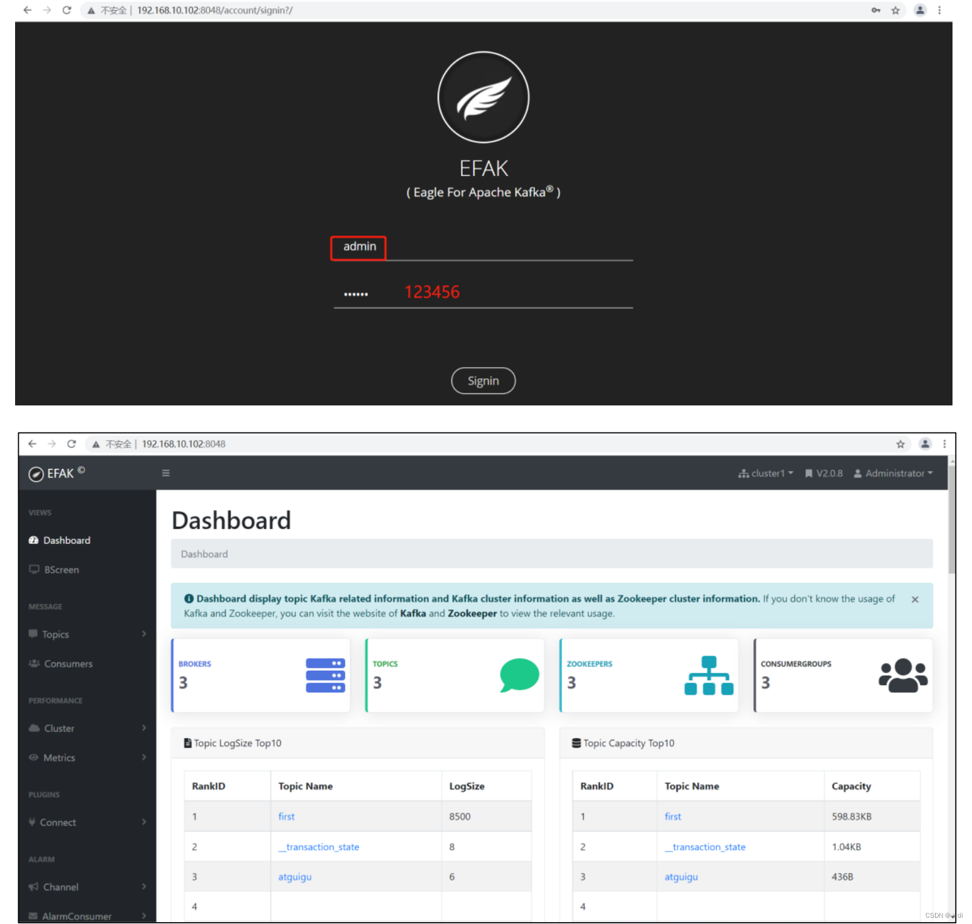Open '__transaction_state' in LogSize table
The image size is (972, 924).
click(x=319, y=847)
